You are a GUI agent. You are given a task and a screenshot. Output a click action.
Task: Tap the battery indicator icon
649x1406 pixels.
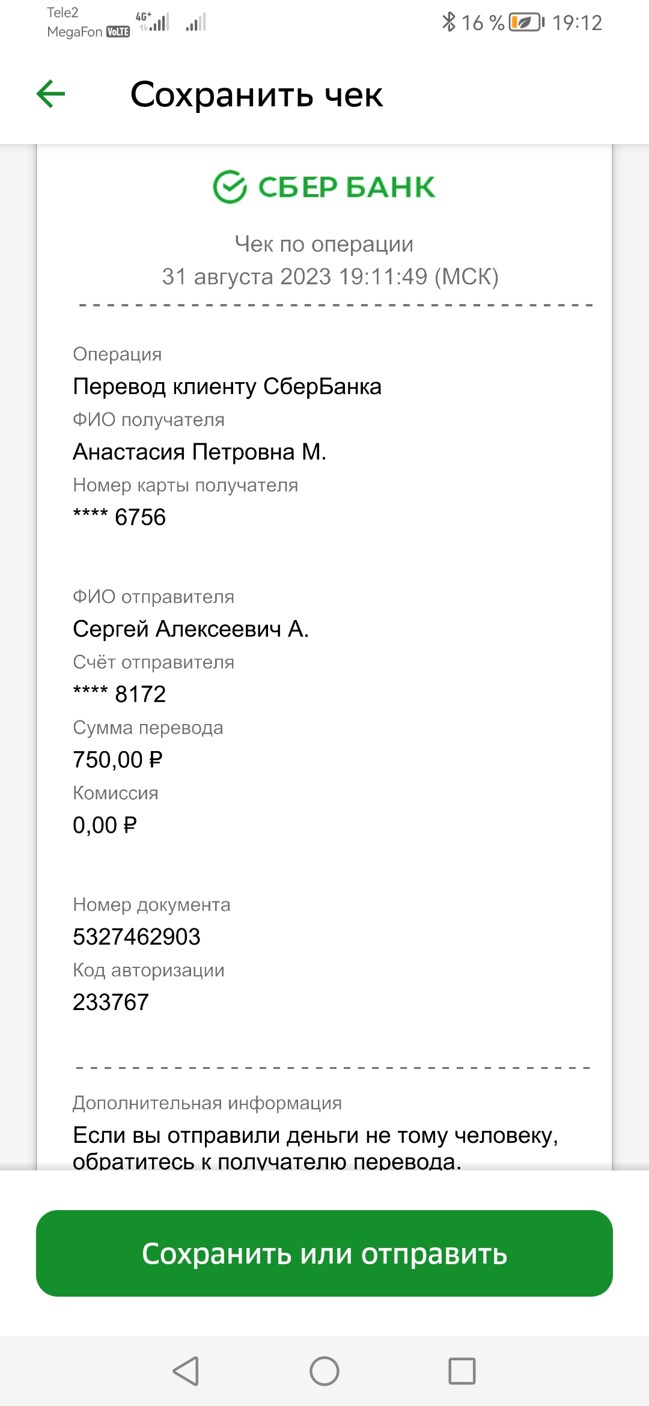tap(526, 22)
